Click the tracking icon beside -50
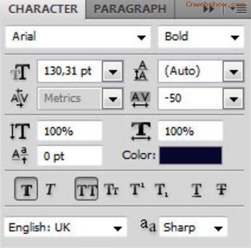 [140, 99]
